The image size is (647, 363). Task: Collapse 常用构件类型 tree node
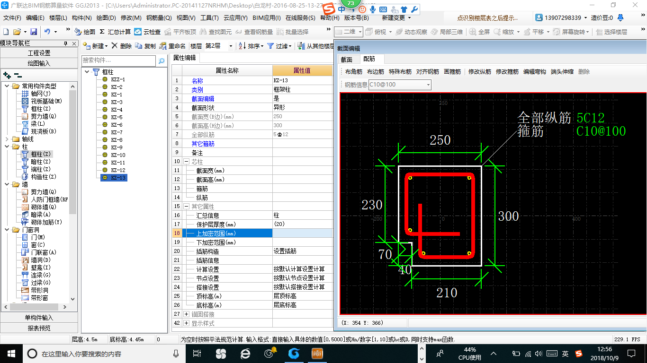point(7,86)
